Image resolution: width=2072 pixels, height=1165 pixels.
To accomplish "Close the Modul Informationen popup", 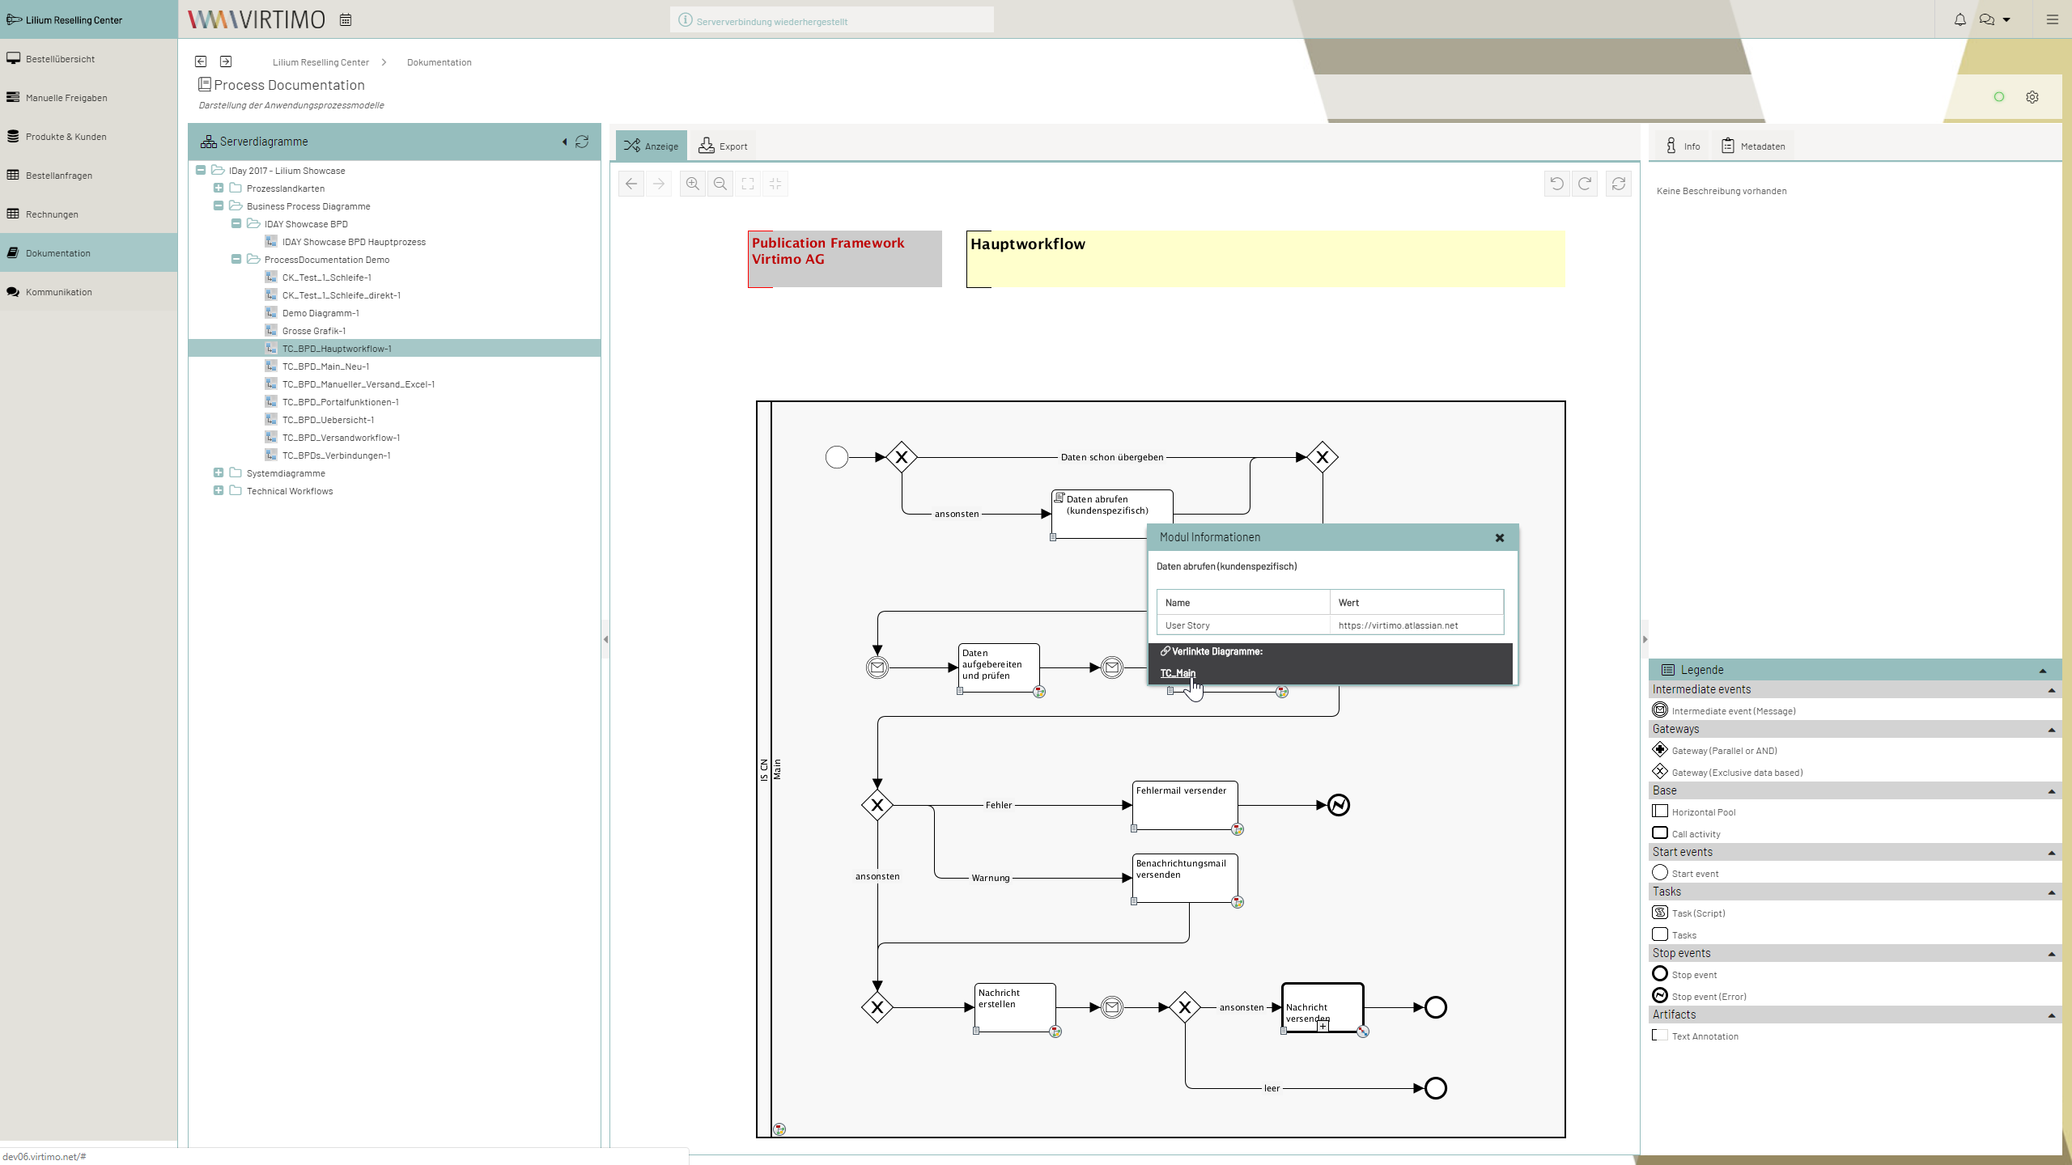I will click(x=1500, y=538).
